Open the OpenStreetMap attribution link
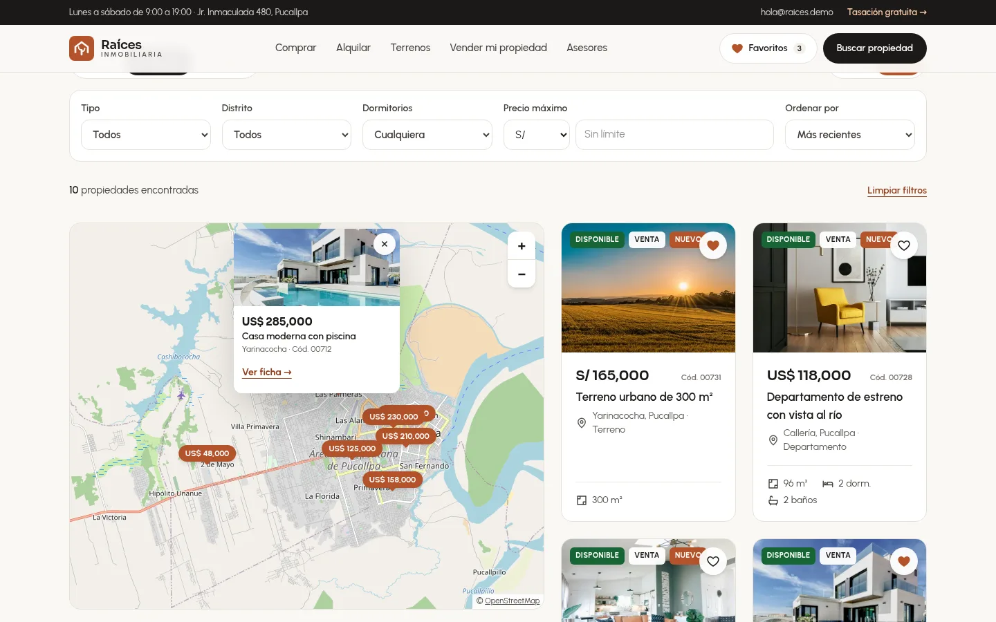This screenshot has height=622, width=996. [x=512, y=601]
